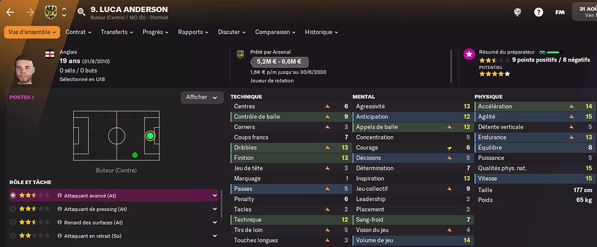
Task: Open the Afficher dropdown
Action: tap(201, 97)
